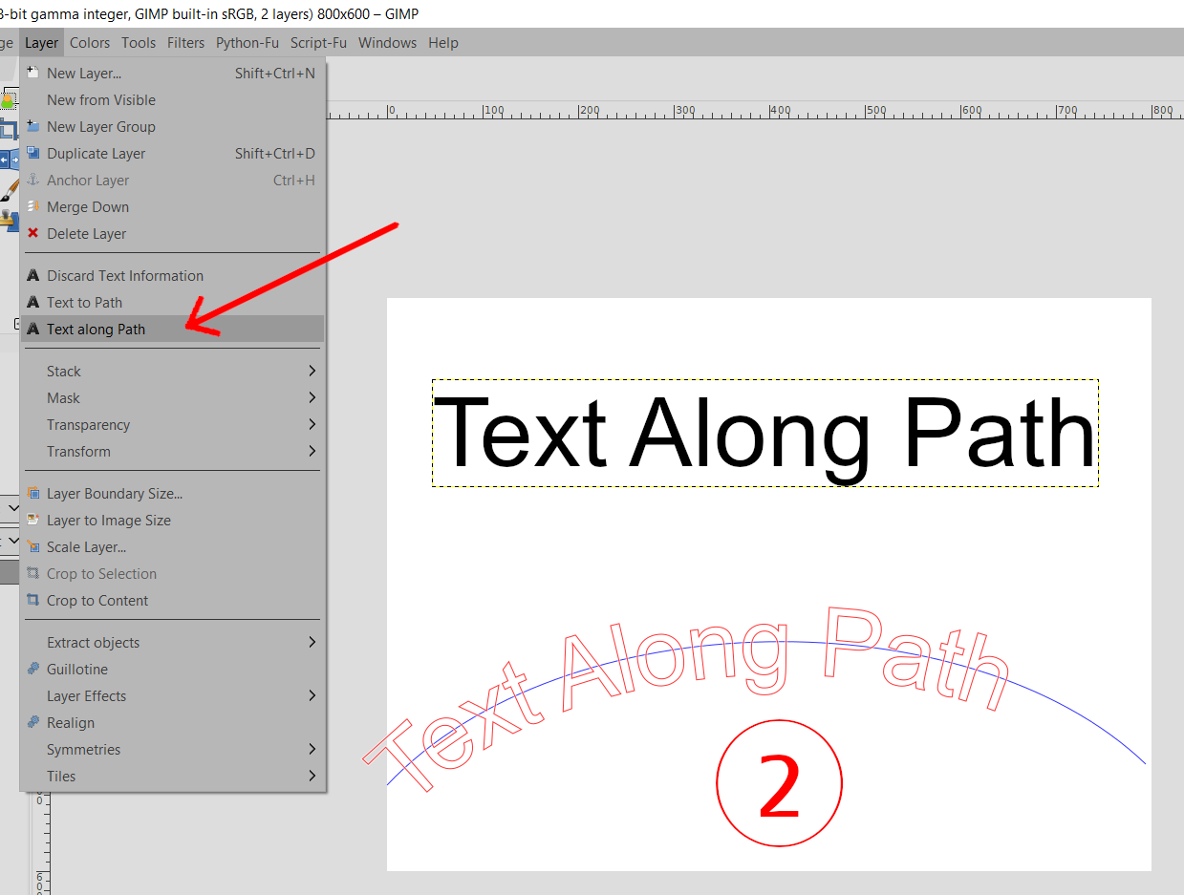
Task: Choose Duplicate Layer entry
Action: [x=173, y=154]
